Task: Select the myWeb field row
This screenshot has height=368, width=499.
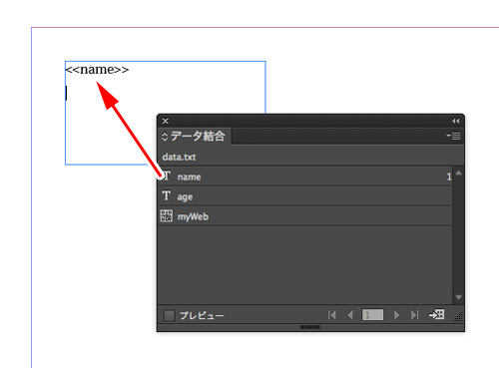Action: 305,216
